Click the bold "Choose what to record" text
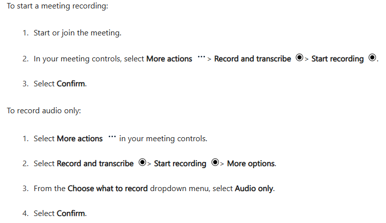Screen dimensions: 386x223 108,189
